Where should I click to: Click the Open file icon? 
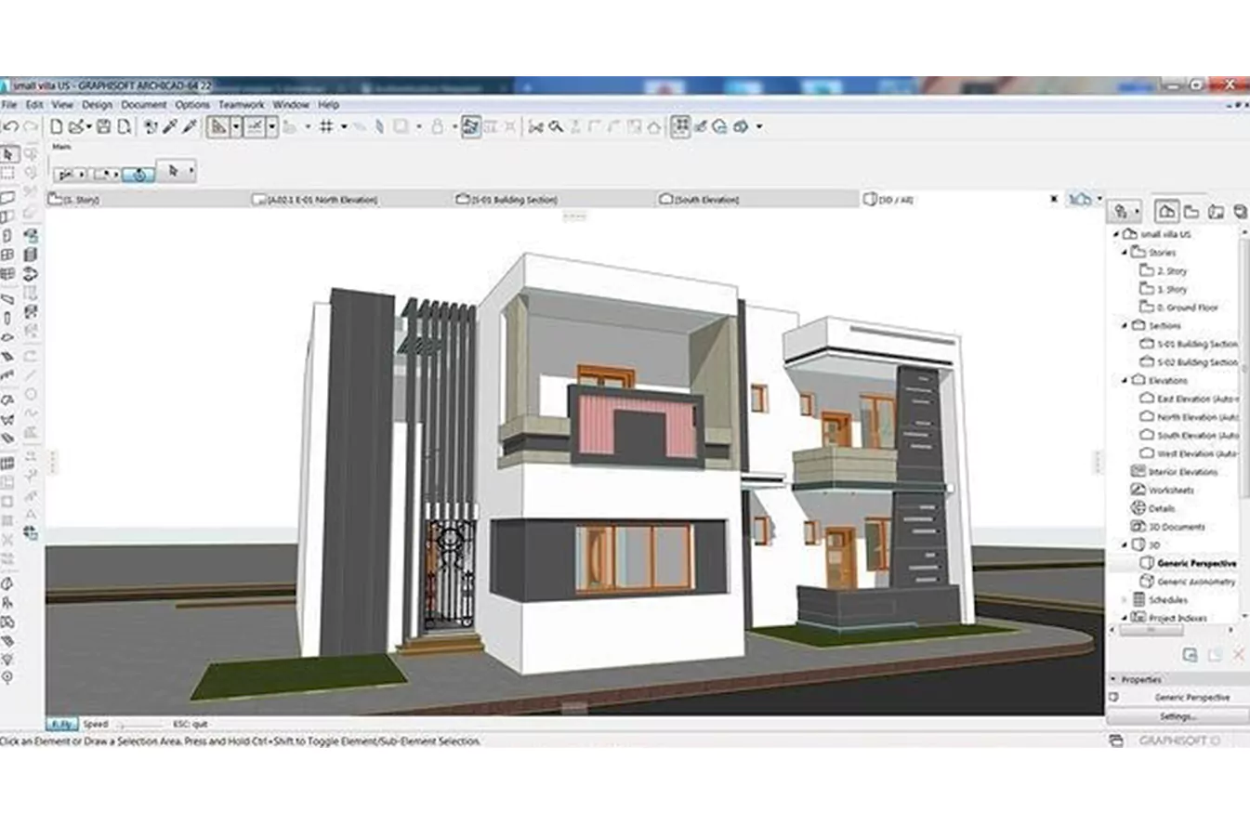click(x=78, y=126)
